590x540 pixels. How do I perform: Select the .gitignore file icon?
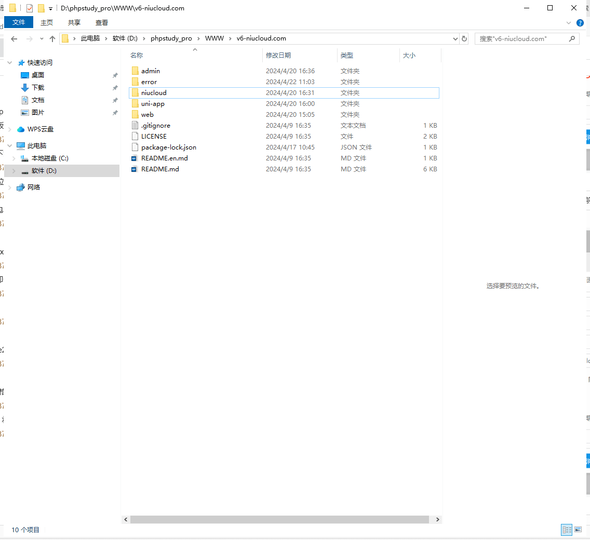(x=135, y=125)
